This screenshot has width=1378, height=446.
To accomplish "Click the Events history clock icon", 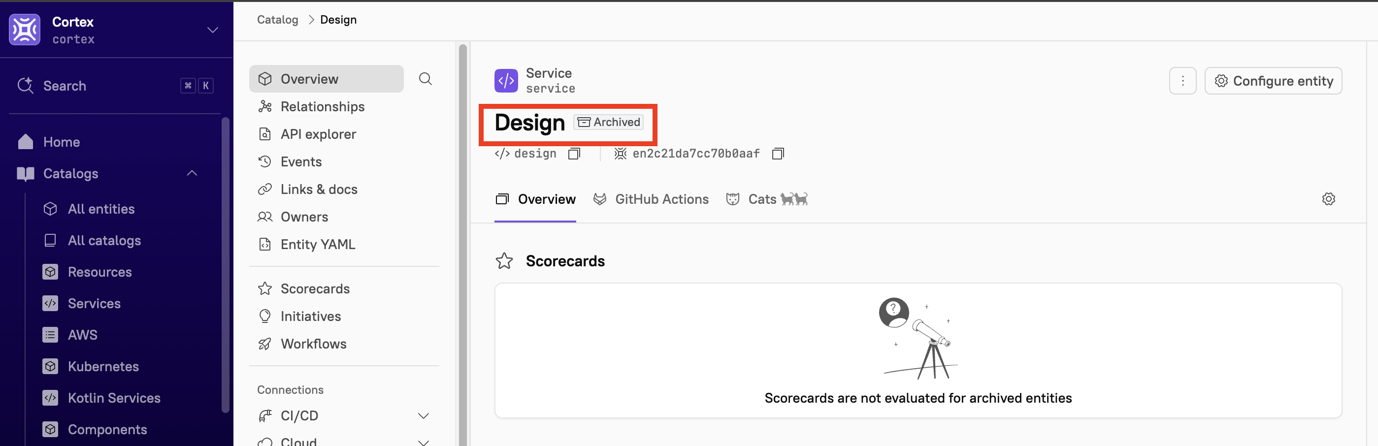I will (x=265, y=161).
